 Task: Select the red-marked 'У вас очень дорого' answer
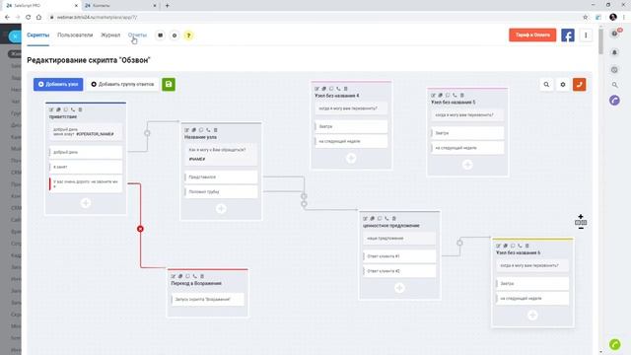tap(86, 184)
